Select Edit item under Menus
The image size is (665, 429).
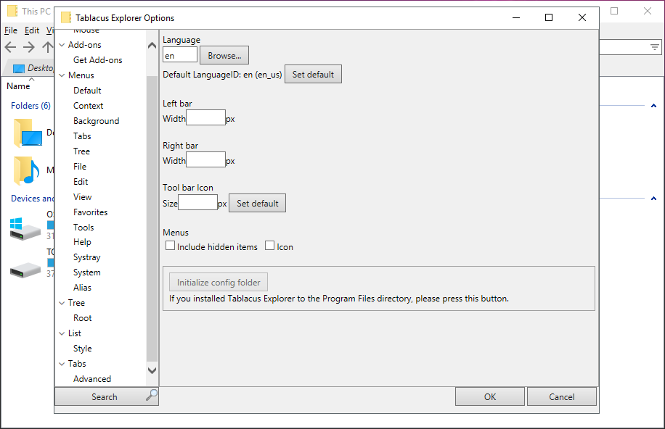[81, 182]
